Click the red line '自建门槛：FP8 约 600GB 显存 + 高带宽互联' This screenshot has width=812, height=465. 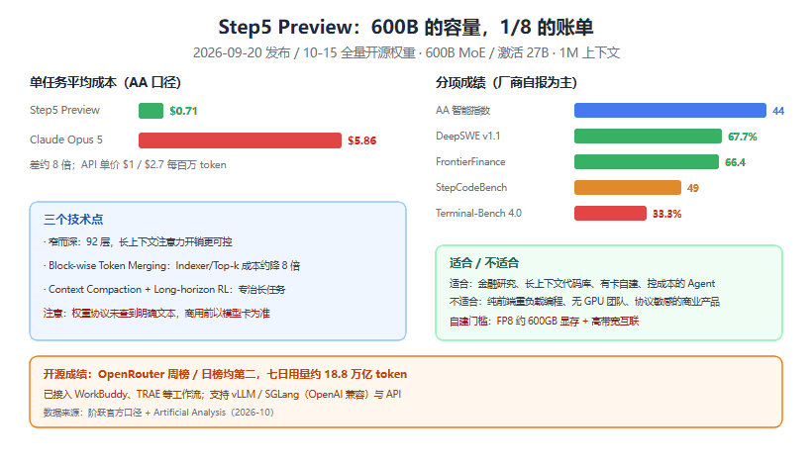(545, 322)
